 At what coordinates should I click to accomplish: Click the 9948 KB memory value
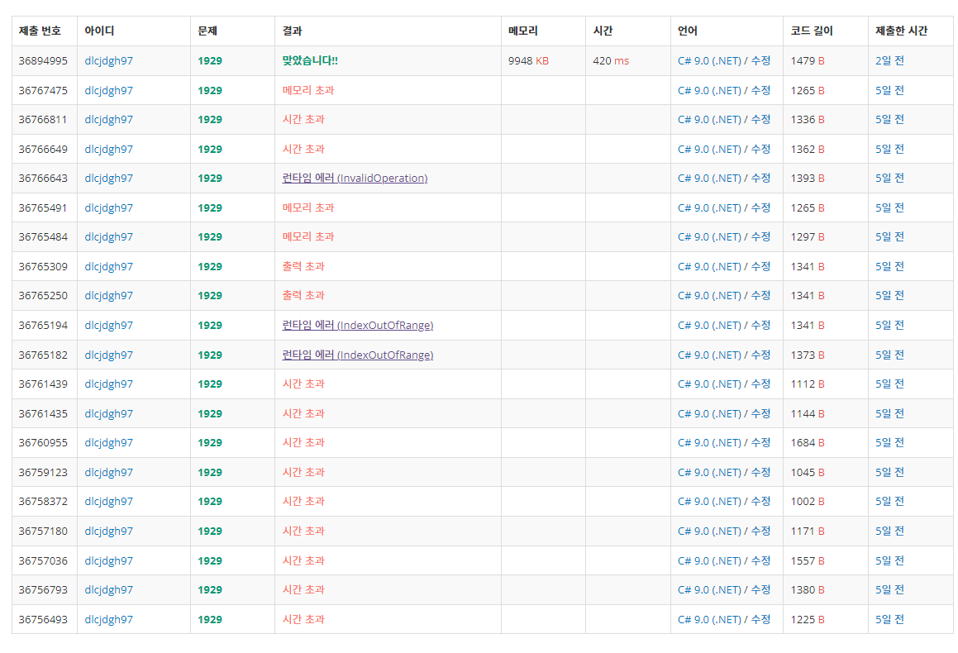[528, 60]
